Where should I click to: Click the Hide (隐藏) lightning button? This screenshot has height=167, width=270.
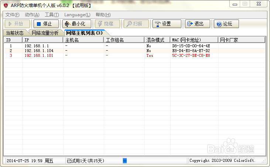[107, 24]
